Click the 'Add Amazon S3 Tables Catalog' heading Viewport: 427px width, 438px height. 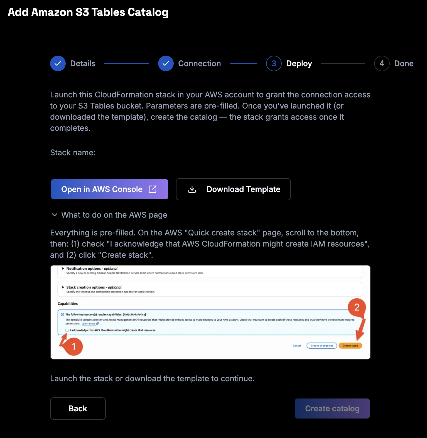(x=88, y=12)
